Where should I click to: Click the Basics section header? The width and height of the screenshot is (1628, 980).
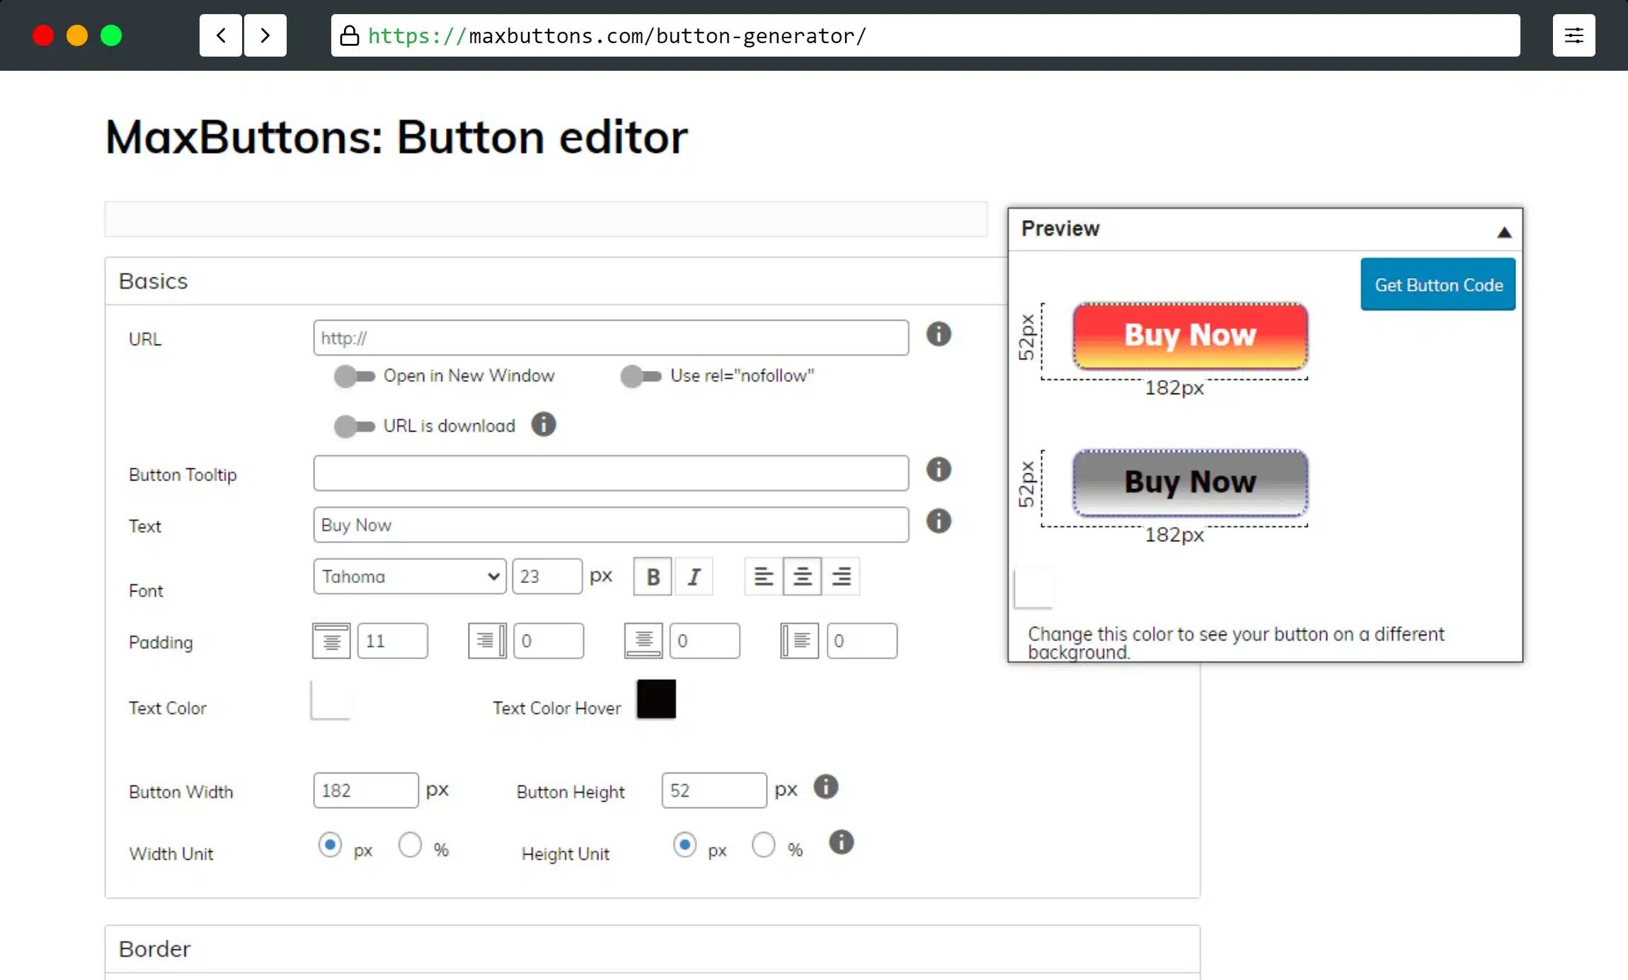click(x=153, y=281)
